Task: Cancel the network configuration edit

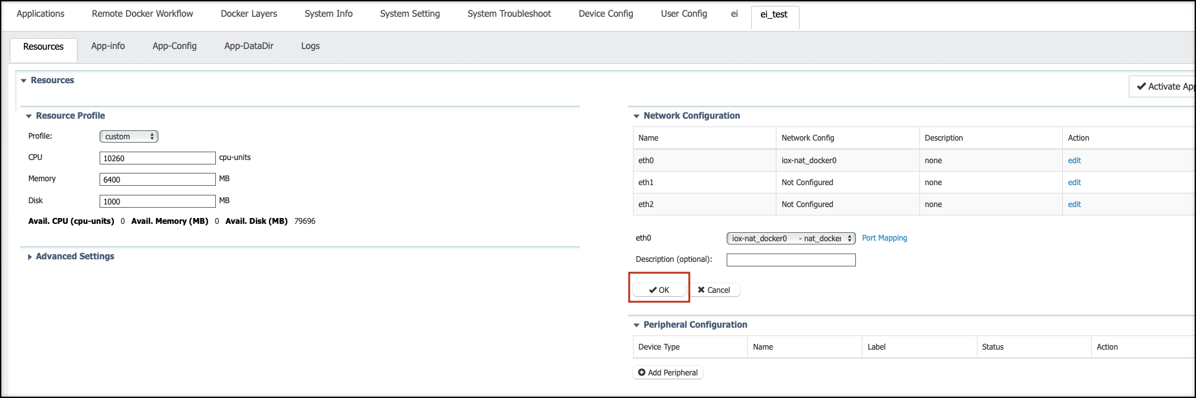Action: click(714, 290)
